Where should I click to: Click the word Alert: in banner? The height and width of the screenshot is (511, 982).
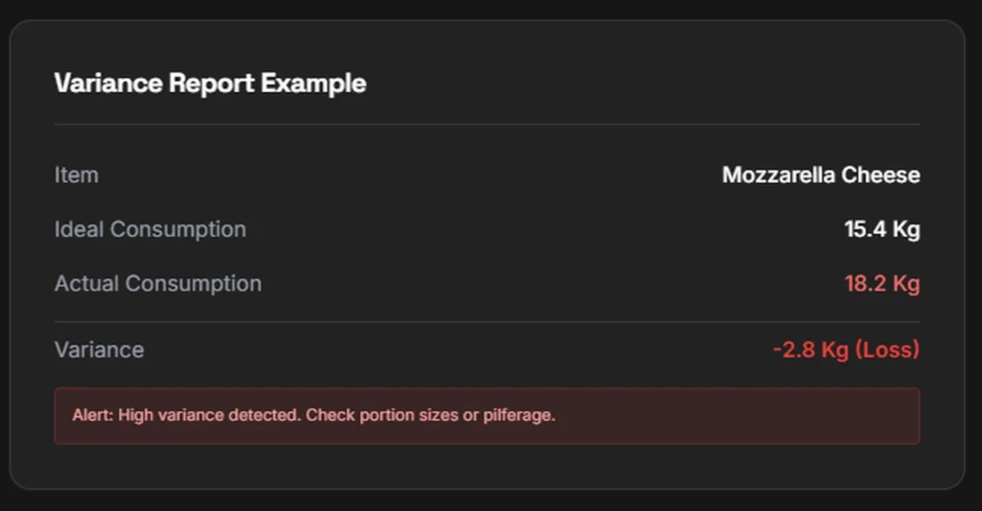tap(92, 416)
